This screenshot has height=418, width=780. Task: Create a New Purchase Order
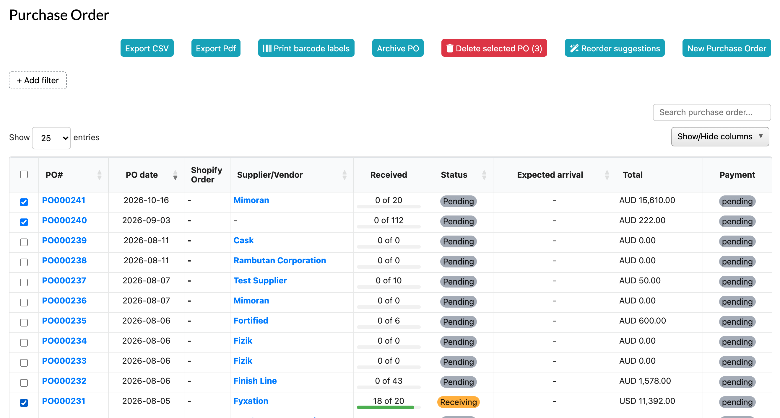(727, 48)
